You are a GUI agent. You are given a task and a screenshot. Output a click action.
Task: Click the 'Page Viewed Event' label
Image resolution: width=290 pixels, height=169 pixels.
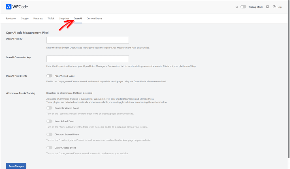click(64, 76)
